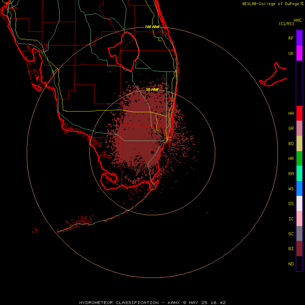
Task: Click the ND legend label
Action: pos(291,264)
